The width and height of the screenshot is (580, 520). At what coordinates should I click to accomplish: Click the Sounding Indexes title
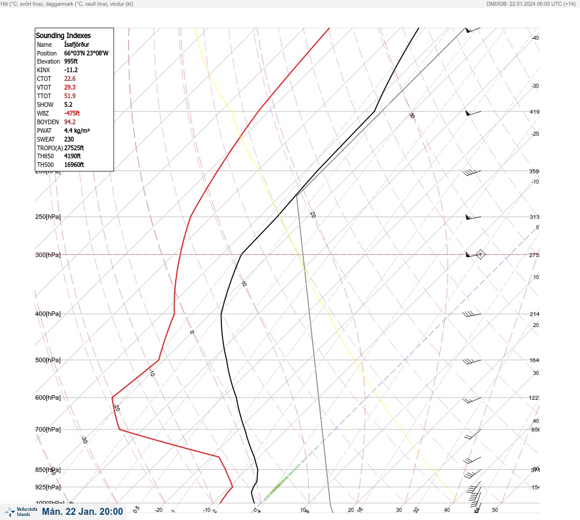click(x=63, y=35)
